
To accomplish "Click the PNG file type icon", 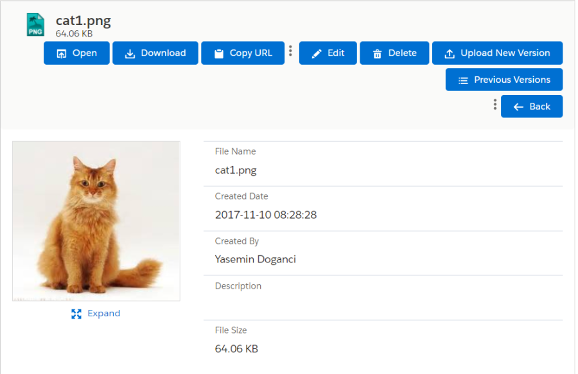I will tap(35, 24).
